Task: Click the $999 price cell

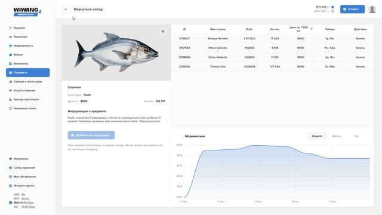Action: (301, 66)
